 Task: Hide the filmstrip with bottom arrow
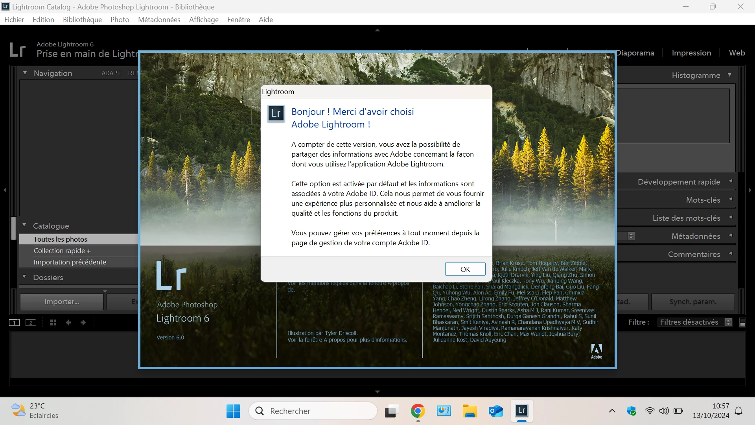(x=377, y=392)
